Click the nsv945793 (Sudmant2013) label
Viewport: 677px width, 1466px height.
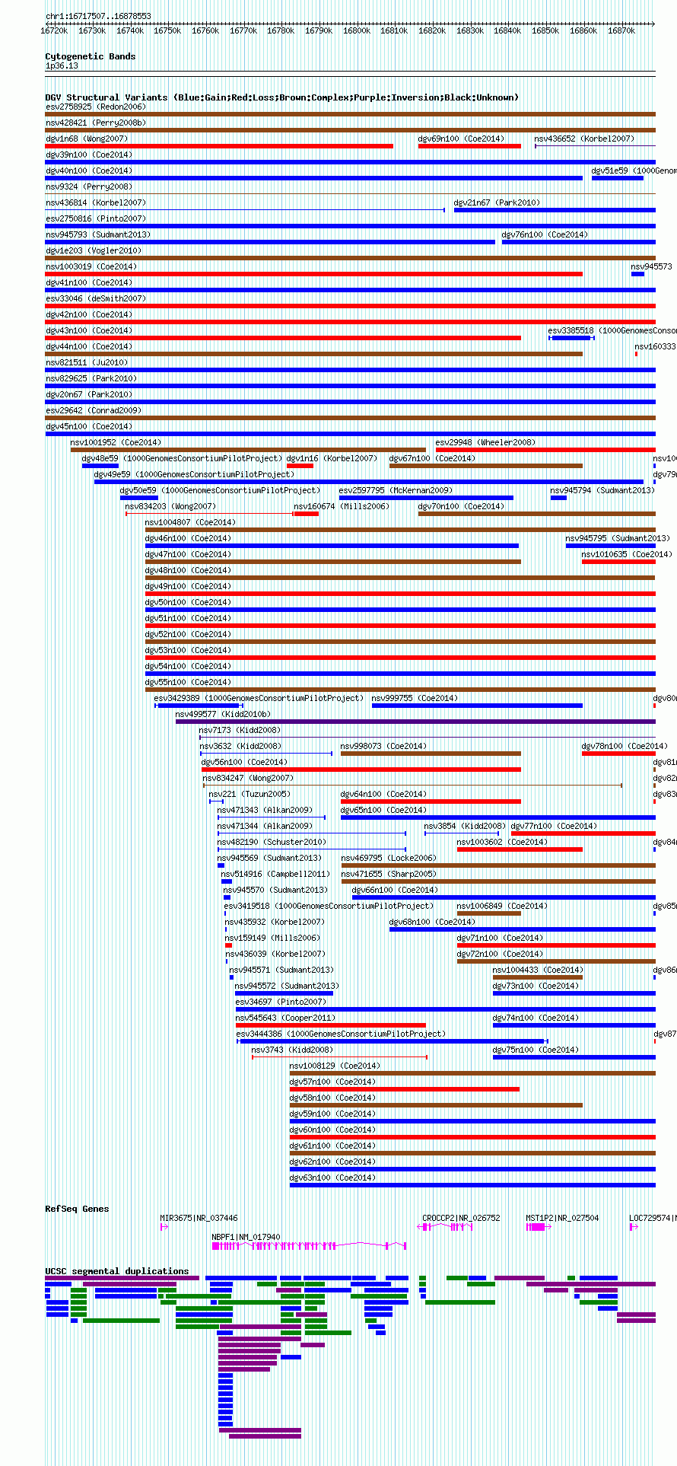tap(98, 234)
